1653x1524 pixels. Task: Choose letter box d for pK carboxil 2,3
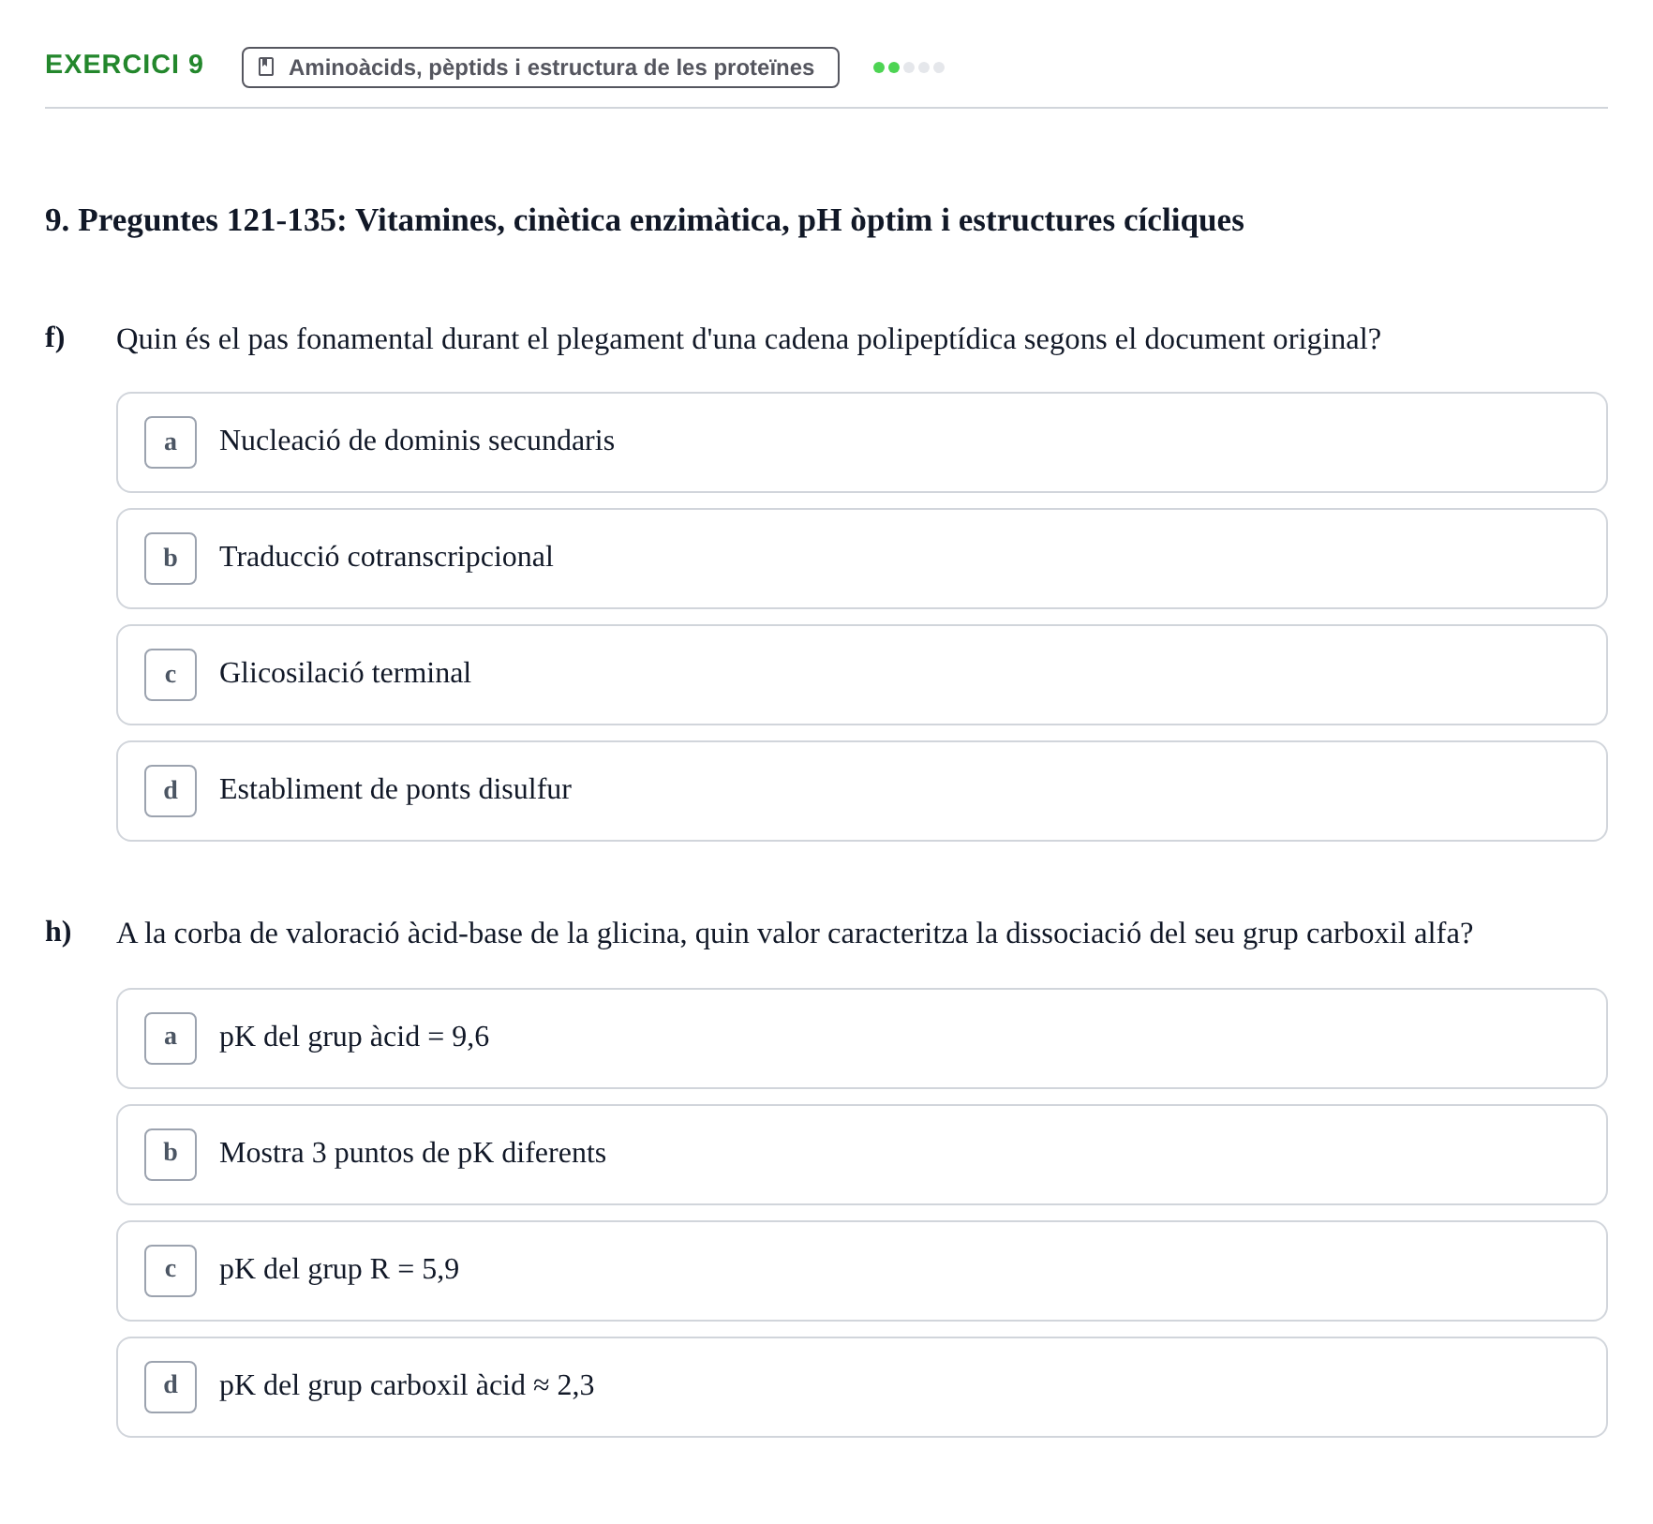[x=171, y=1387]
